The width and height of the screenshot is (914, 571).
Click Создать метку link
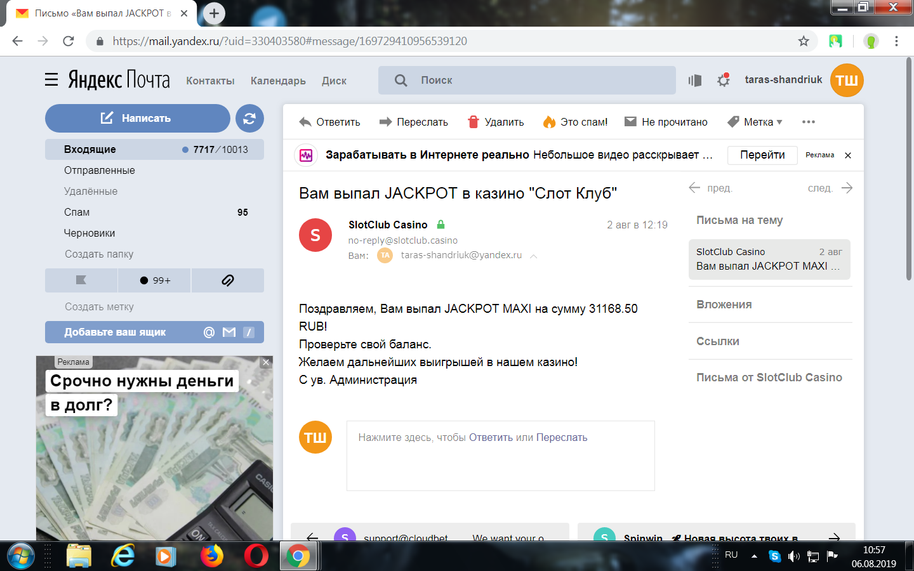click(x=99, y=306)
